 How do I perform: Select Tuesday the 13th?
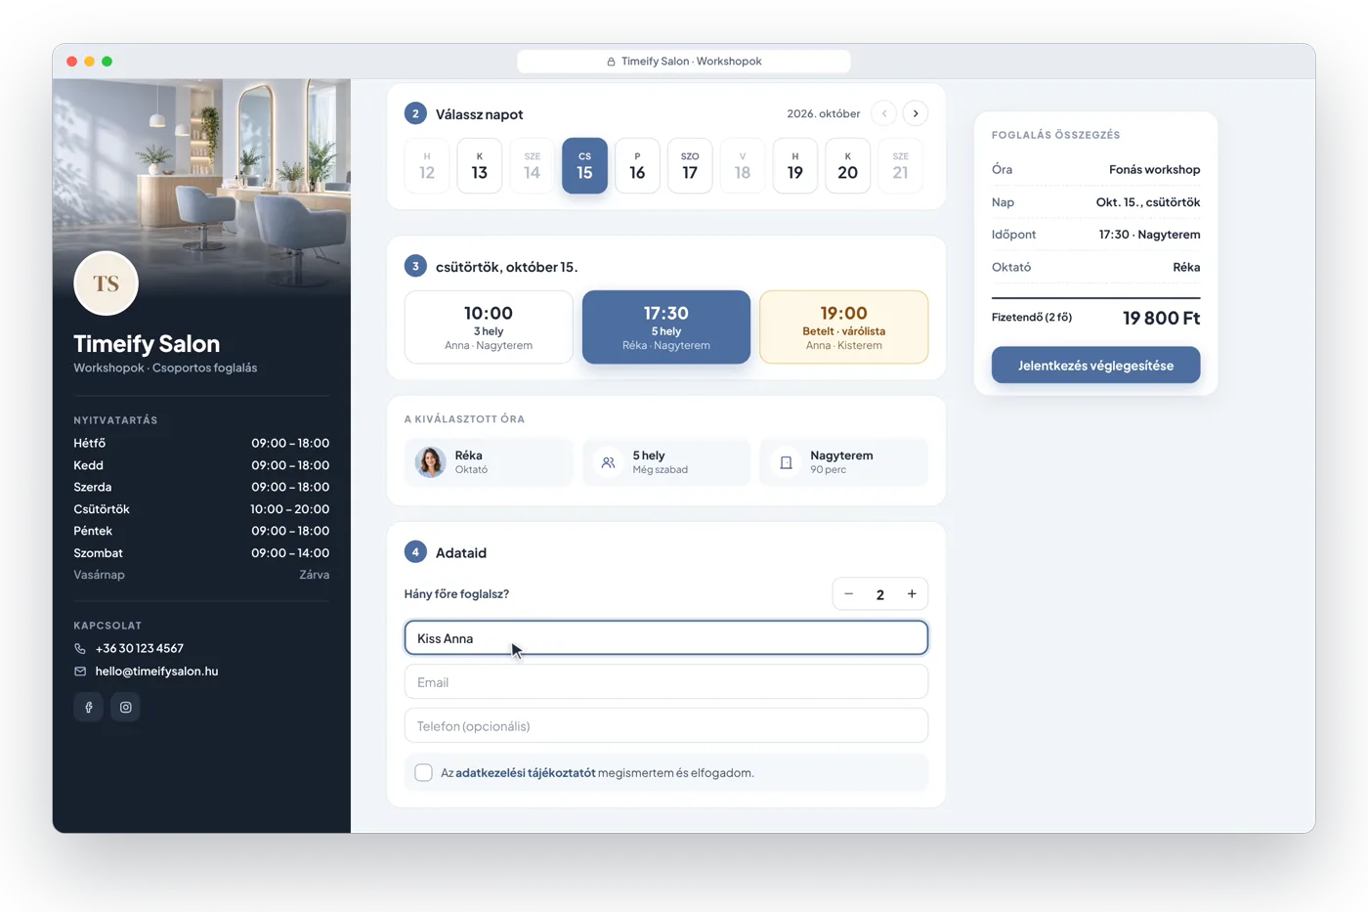point(479,165)
